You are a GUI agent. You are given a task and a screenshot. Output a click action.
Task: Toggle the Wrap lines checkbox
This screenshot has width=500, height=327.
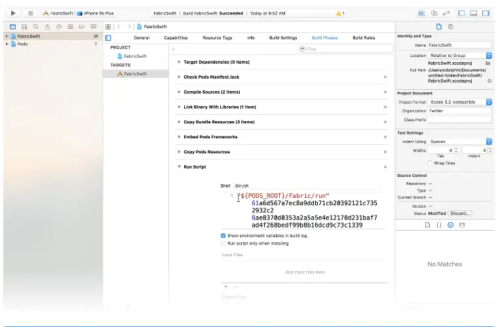pos(430,163)
